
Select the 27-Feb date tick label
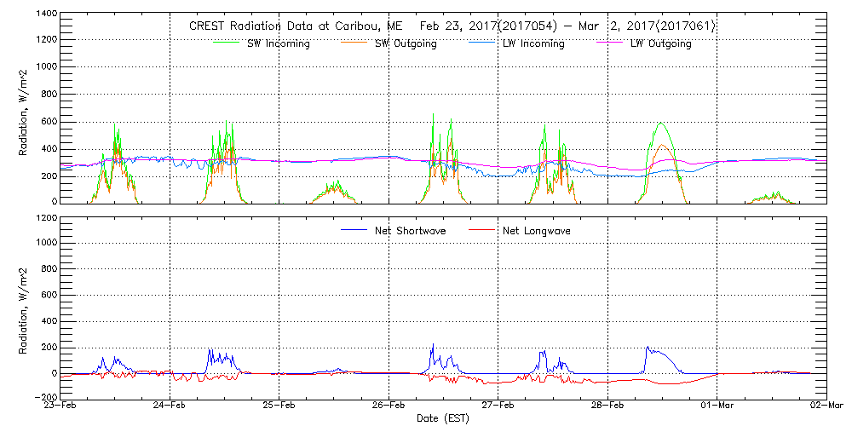click(x=498, y=406)
